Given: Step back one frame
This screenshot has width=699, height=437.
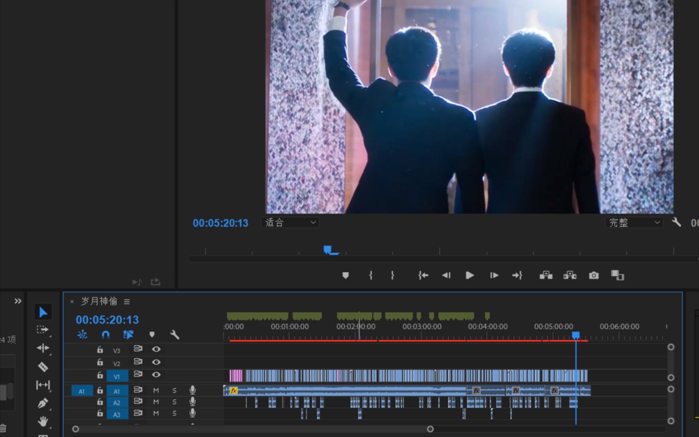Looking at the screenshot, I should coord(446,276).
